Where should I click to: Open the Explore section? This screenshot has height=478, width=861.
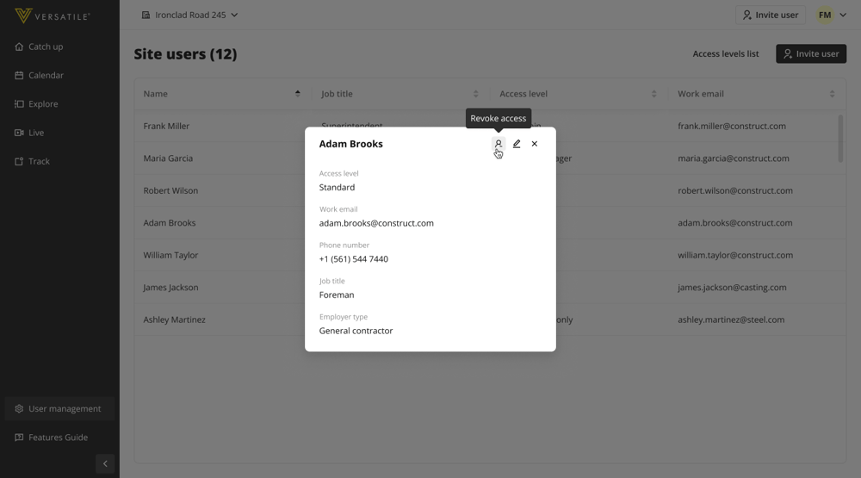click(x=43, y=104)
